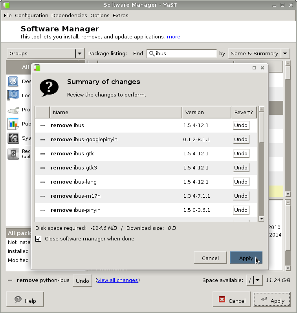Undo removal of ibus-gtk3
Viewport: 297px width, 313px height.
tap(241, 168)
